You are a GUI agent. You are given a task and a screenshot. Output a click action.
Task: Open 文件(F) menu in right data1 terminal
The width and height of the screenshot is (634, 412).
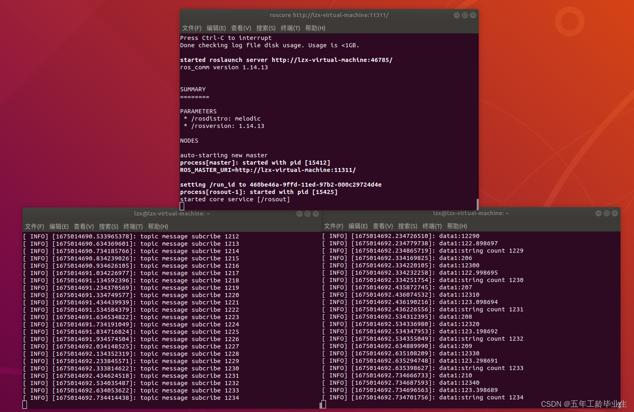(333, 226)
